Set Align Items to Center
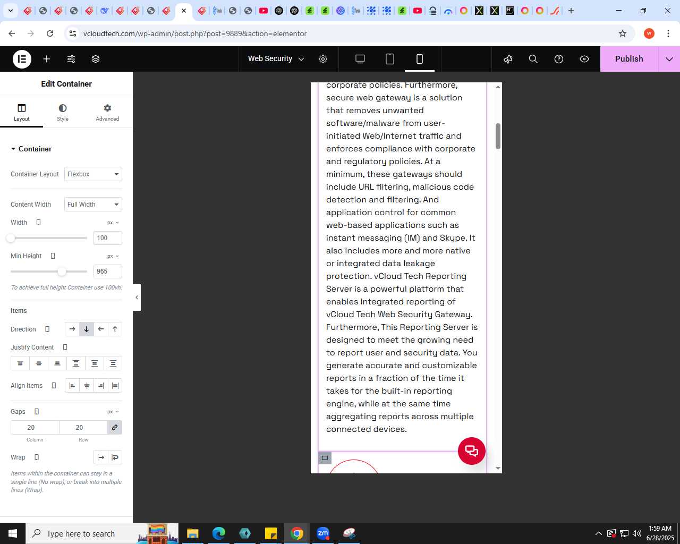This screenshot has width=680, height=544. tap(87, 386)
